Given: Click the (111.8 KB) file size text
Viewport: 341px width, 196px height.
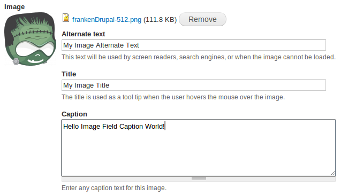Looking at the screenshot, I should coord(160,20).
